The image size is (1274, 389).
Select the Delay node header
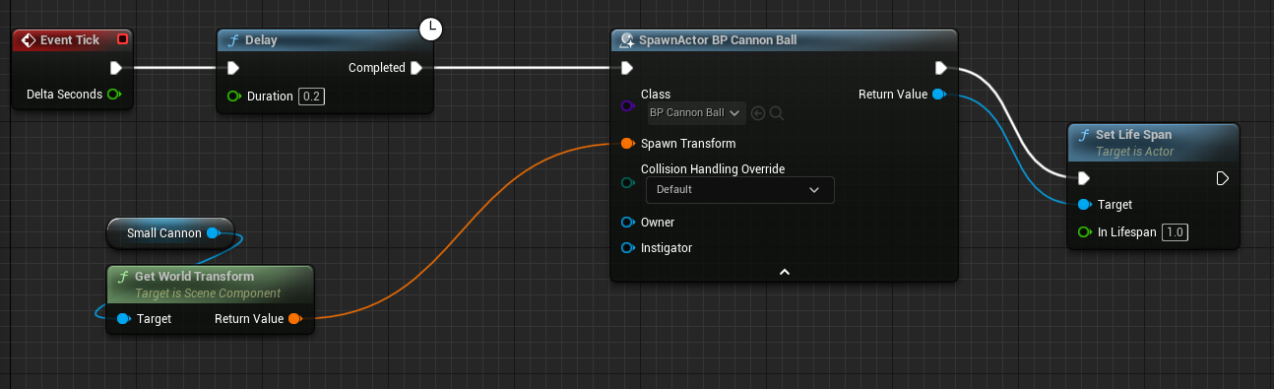324,40
